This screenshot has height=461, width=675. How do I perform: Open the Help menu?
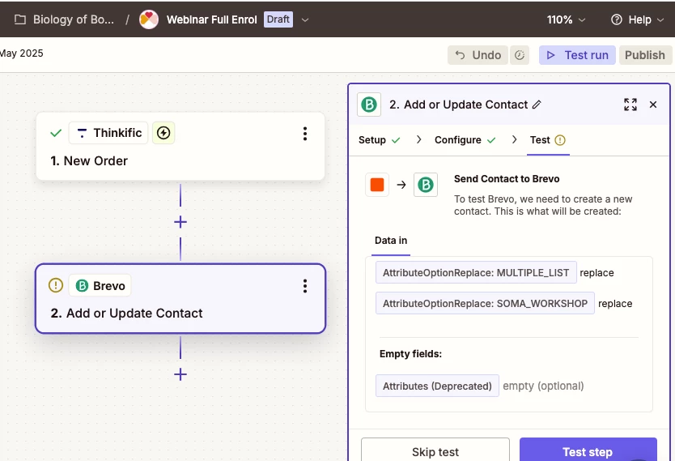638,19
